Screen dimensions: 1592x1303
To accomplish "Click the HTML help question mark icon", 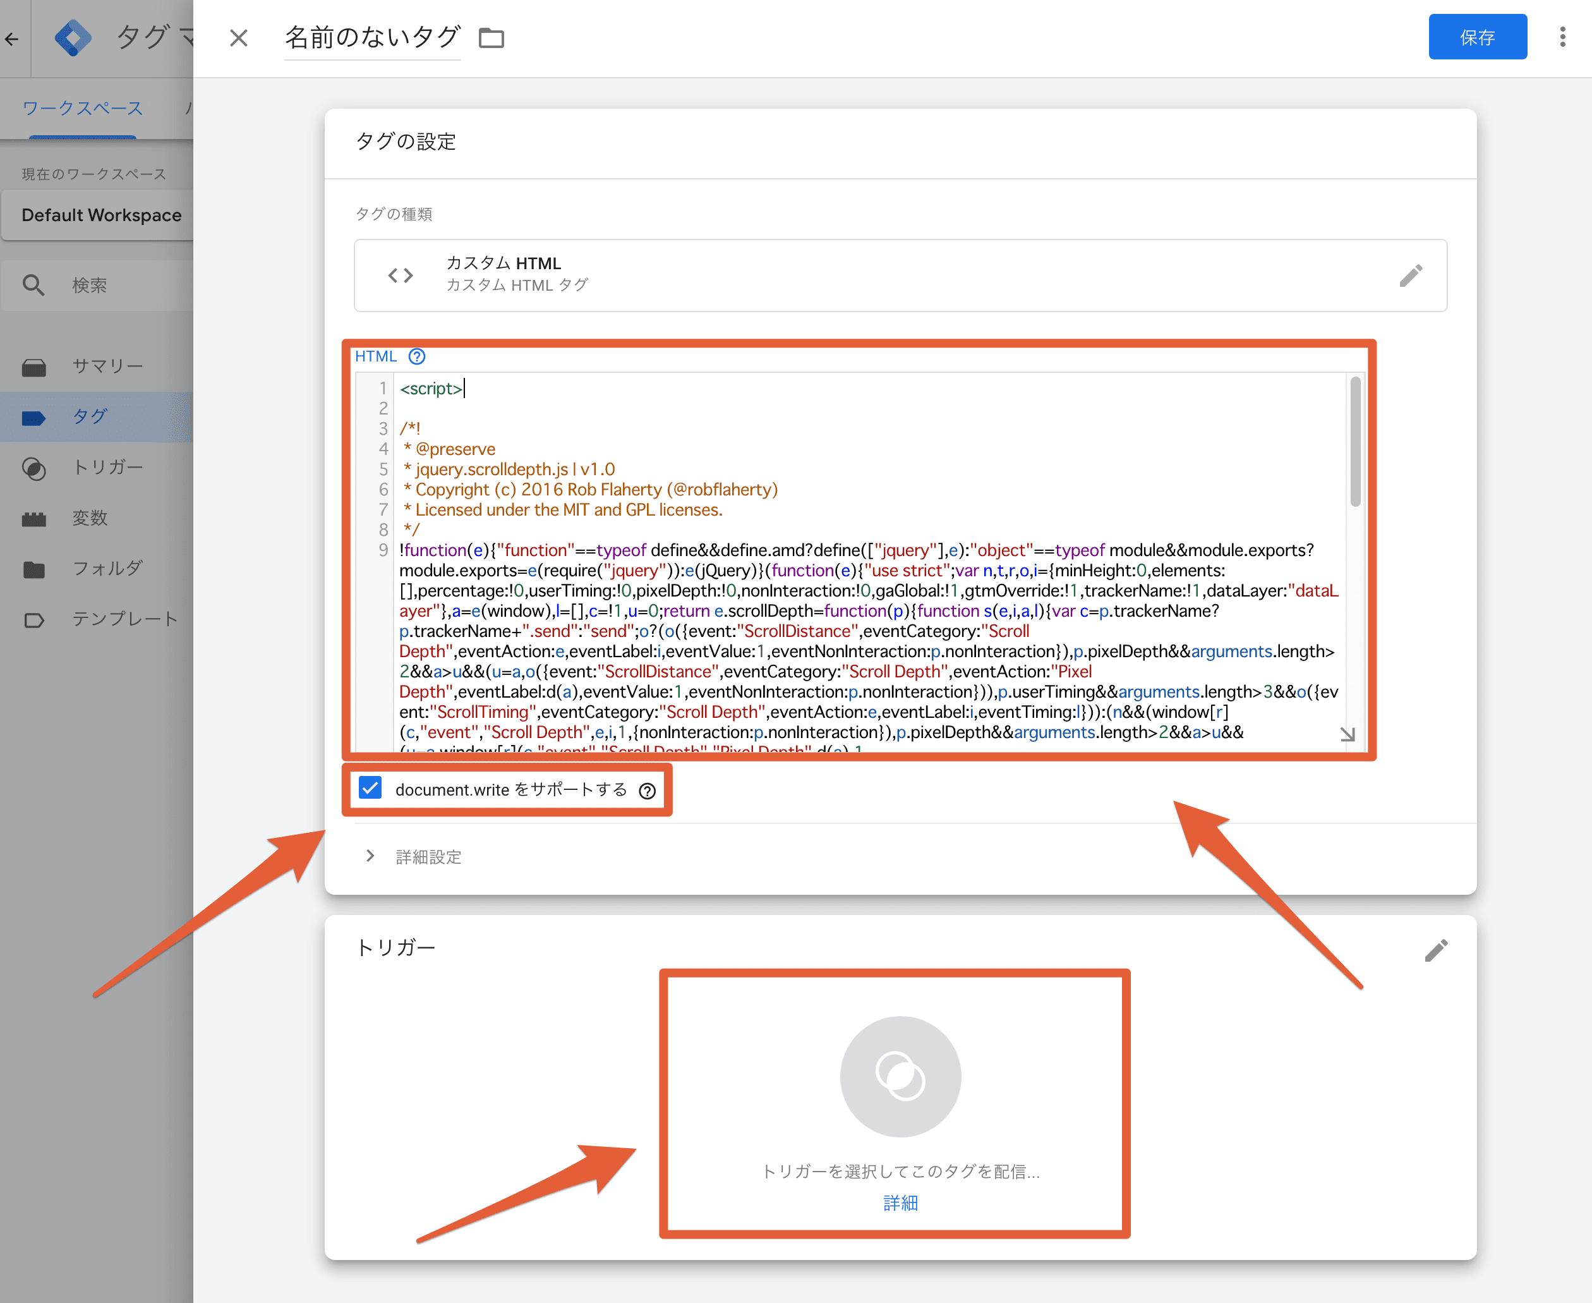I will (417, 356).
